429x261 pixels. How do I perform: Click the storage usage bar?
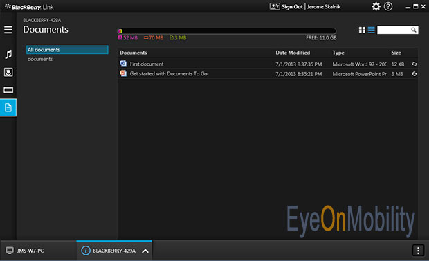(x=227, y=31)
